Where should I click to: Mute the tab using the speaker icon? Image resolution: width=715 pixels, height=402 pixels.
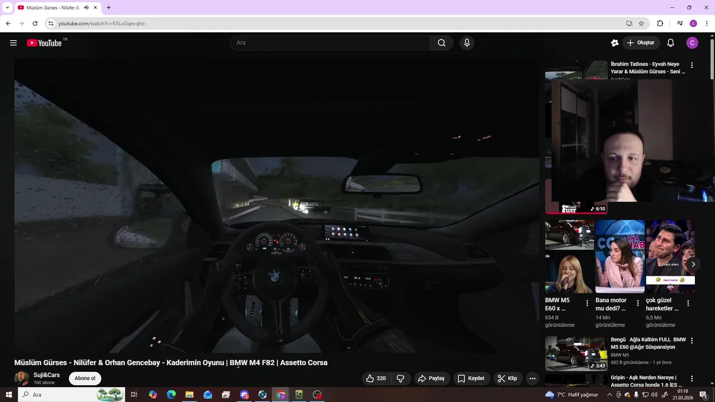coord(86,8)
